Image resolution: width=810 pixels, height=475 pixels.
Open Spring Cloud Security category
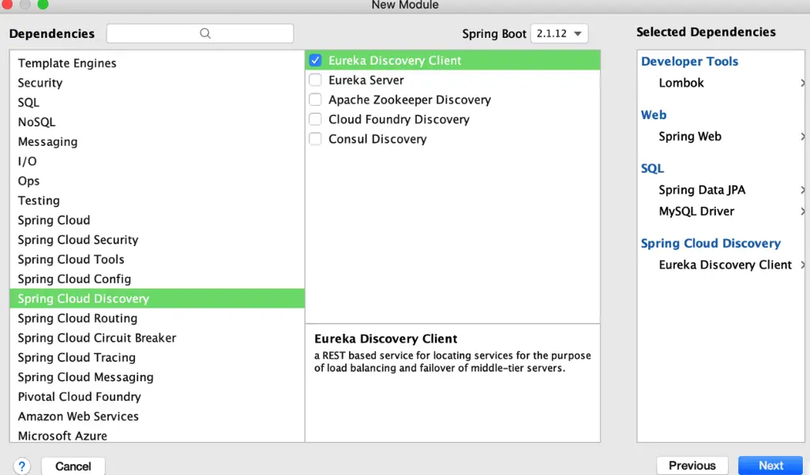[157, 240]
